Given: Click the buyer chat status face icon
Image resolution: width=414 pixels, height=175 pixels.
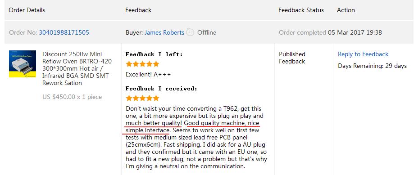Looking at the screenshot, I should click(x=190, y=32).
